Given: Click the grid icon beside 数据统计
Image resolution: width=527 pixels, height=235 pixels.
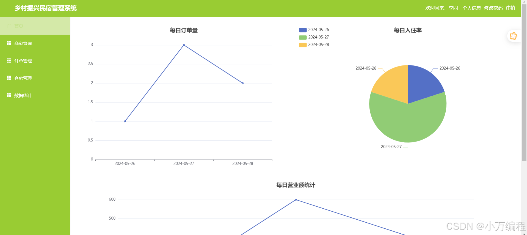Looking at the screenshot, I should pyautogui.click(x=9, y=95).
